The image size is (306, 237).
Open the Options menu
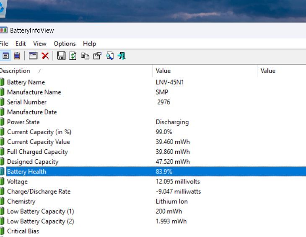(x=65, y=43)
